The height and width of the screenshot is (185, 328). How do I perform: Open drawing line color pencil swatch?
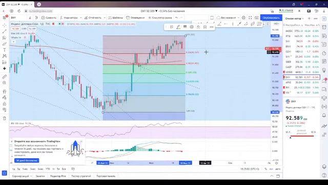tap(178, 27)
